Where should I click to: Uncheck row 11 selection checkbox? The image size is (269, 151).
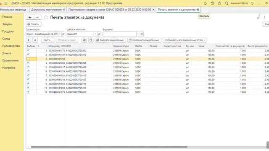[x=28, y=92]
